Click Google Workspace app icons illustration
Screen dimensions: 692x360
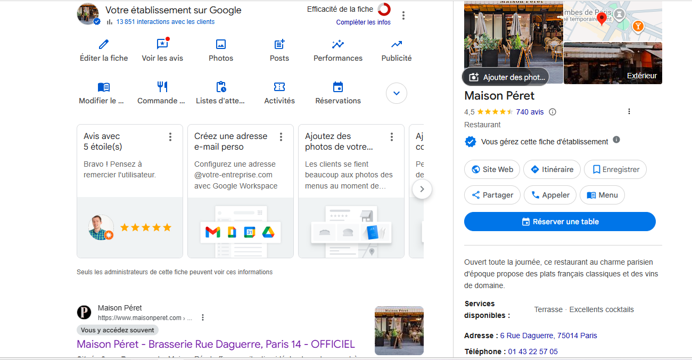tap(240, 232)
